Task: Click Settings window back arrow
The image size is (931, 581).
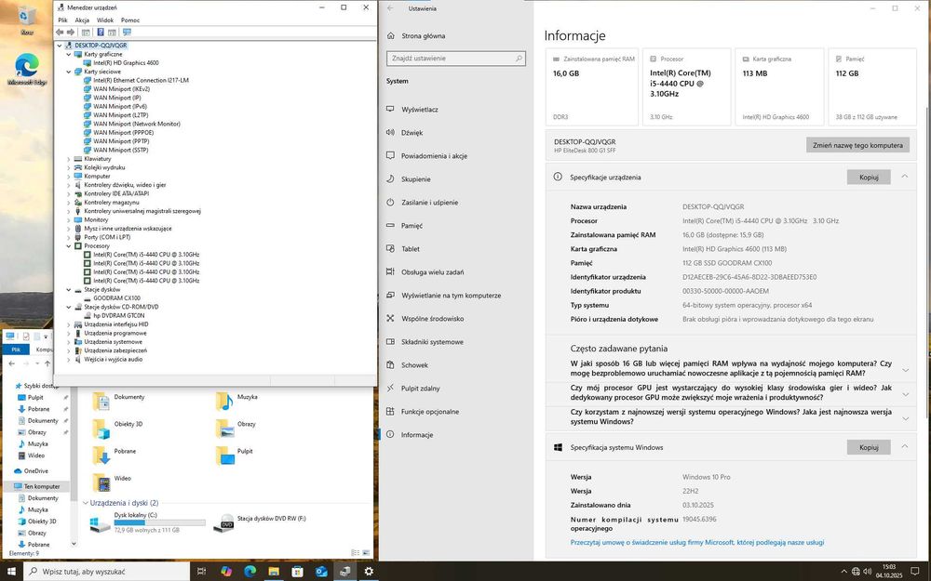Action: 390,8
